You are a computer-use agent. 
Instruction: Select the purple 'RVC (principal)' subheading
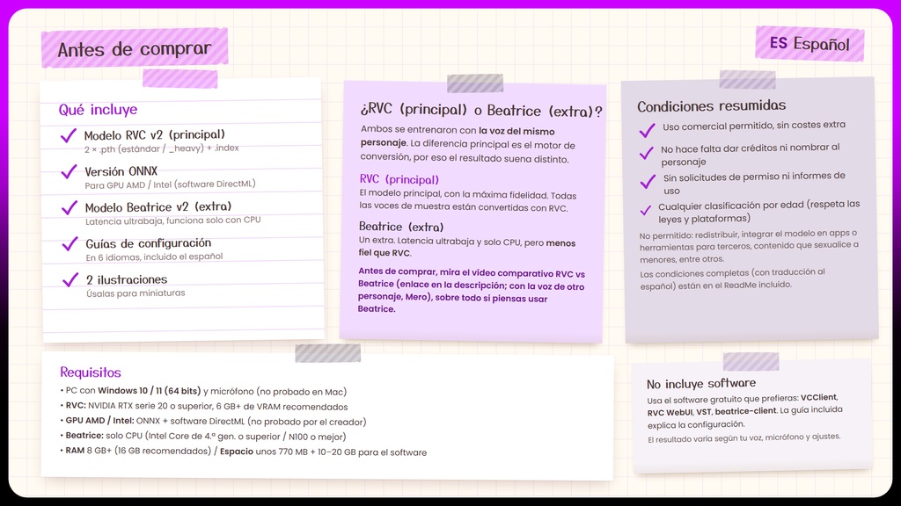(x=399, y=179)
